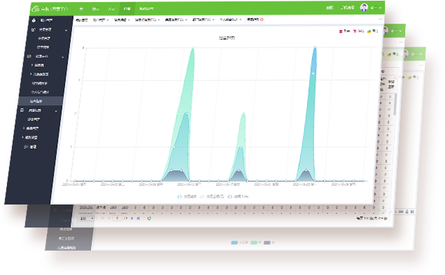The width and height of the screenshot is (445, 275).
Task: Open the page size dropdown in pagination bar
Action: coord(86,218)
